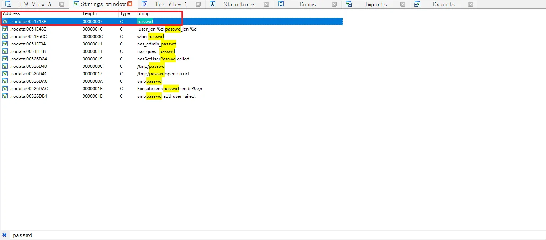The height and width of the screenshot is (240, 546).
Task: Select the 'wlan_passwd' string
Action: (150, 37)
